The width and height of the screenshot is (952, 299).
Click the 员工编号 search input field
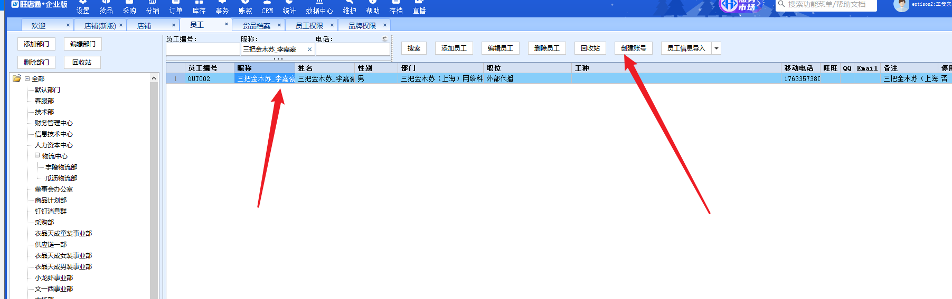[203, 49]
